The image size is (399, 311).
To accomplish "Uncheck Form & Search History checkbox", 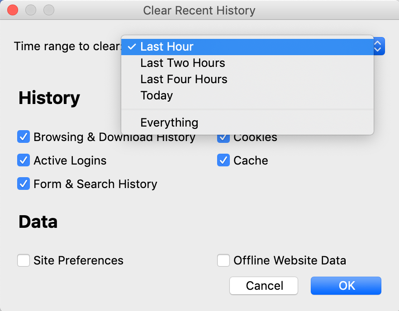I will tap(24, 184).
